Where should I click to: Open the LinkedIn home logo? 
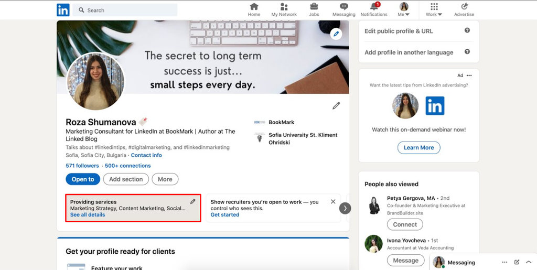tap(63, 10)
